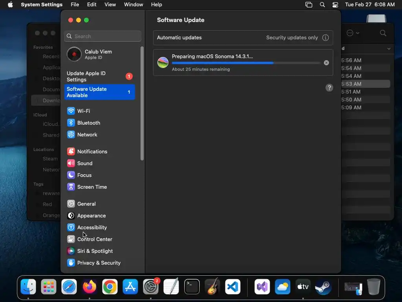Image resolution: width=402 pixels, height=302 pixels.
Task: Open Terminal from the Dock
Action: point(192,287)
